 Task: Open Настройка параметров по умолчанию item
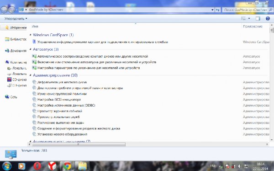89,68
